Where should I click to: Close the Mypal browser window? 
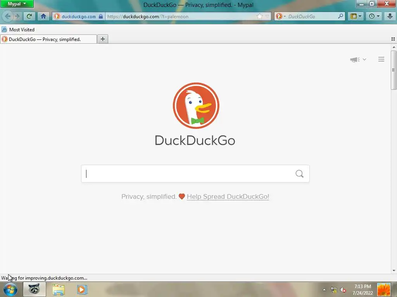pyautogui.click(x=387, y=4)
